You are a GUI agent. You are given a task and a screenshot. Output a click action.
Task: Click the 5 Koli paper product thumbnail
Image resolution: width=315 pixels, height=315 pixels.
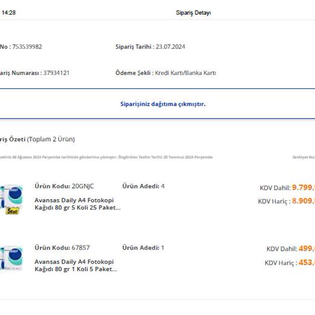11,199
